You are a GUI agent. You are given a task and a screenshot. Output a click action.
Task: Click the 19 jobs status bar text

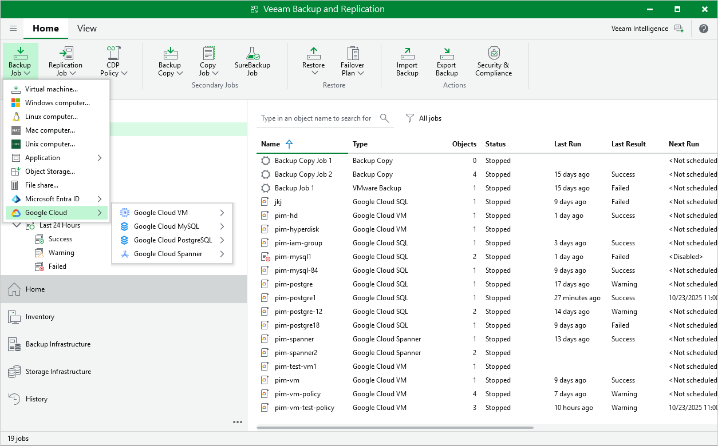click(x=18, y=439)
